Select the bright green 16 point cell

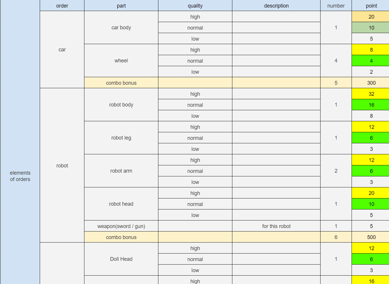[x=371, y=105]
